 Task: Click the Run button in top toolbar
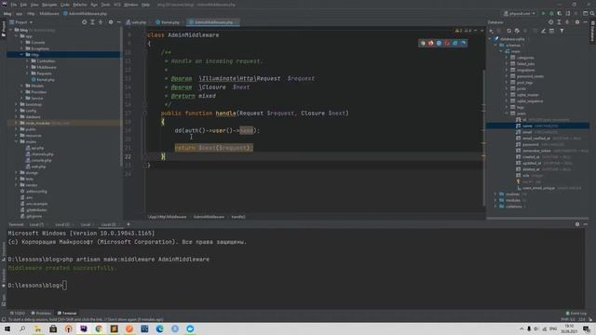[x=544, y=13]
